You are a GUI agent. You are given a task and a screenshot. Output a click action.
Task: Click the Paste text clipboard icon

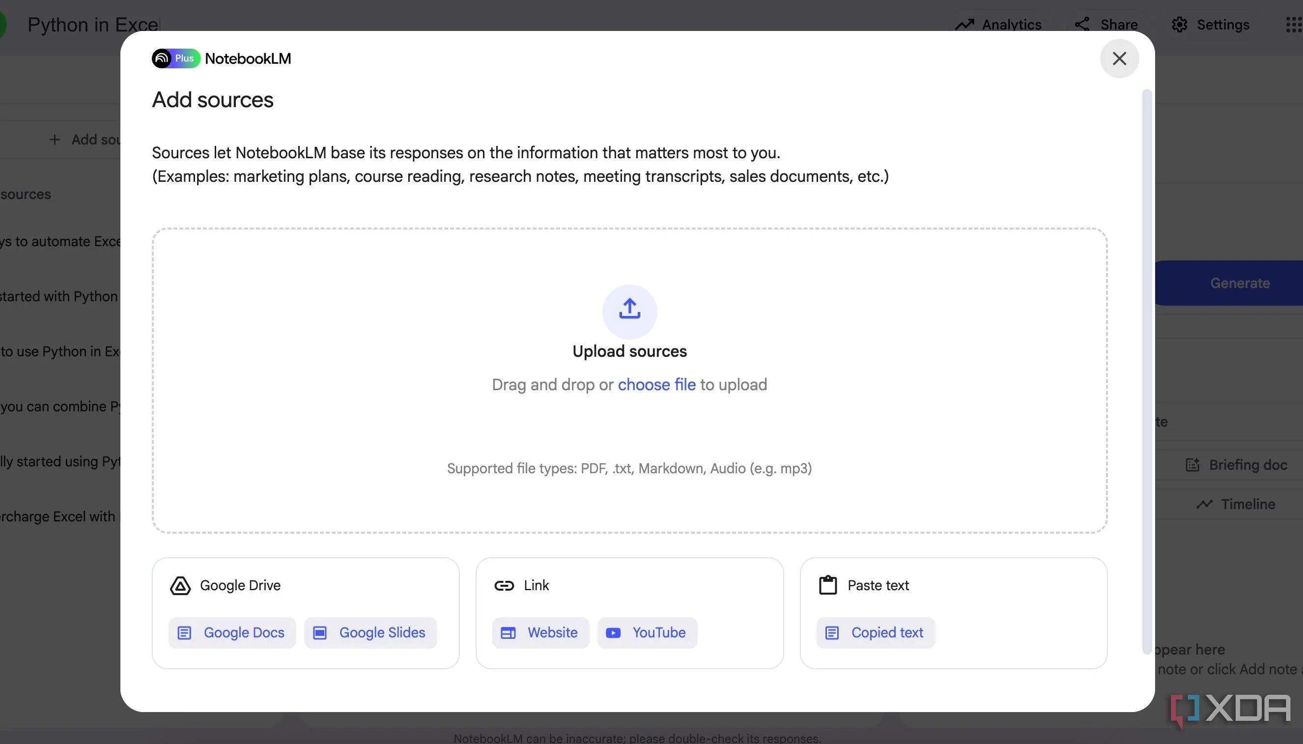pos(827,585)
